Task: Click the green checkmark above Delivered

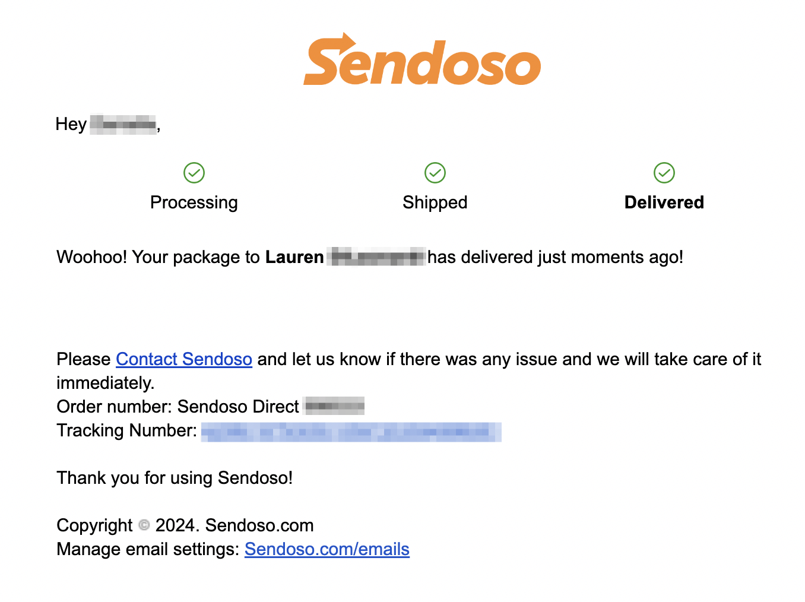Action: [664, 173]
